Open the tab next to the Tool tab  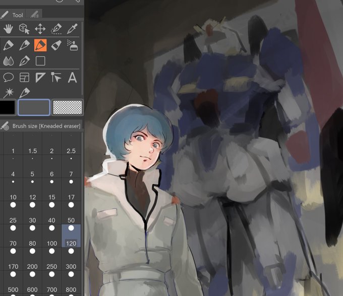tap(34, 14)
